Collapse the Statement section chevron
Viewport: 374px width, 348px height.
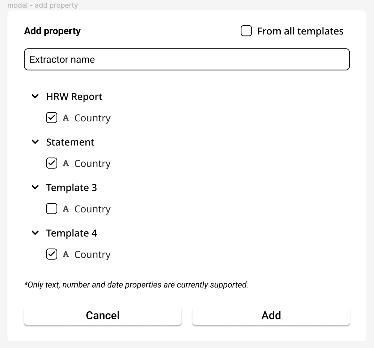[x=35, y=142]
